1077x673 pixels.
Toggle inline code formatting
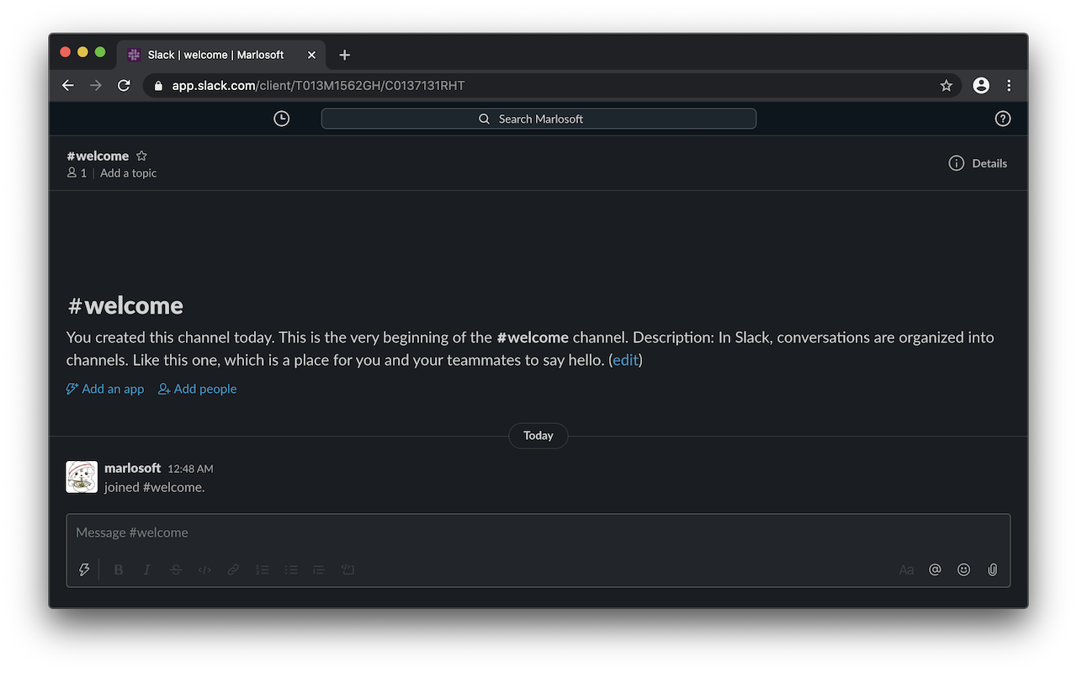coord(204,570)
